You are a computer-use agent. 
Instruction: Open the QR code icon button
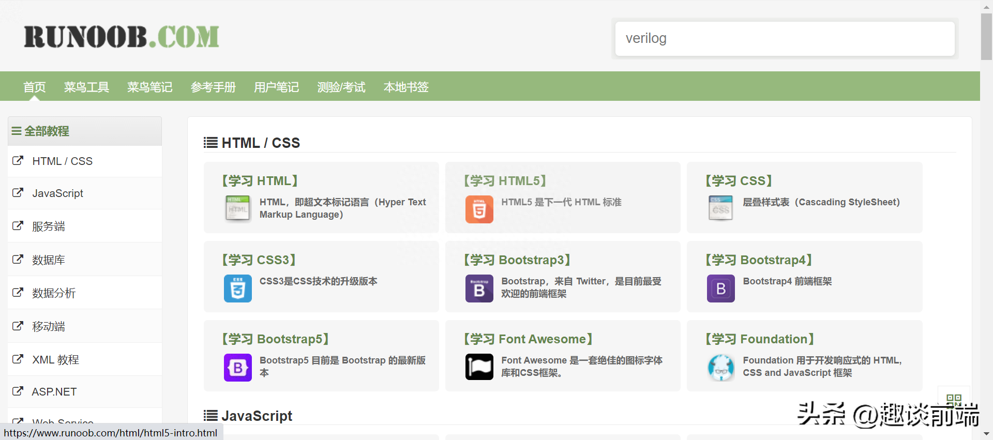[x=954, y=399]
